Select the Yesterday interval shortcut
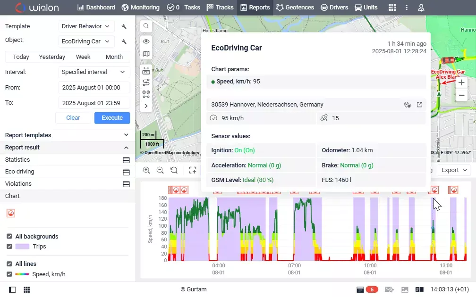Viewport: 476px width, 297px height. [x=52, y=57]
